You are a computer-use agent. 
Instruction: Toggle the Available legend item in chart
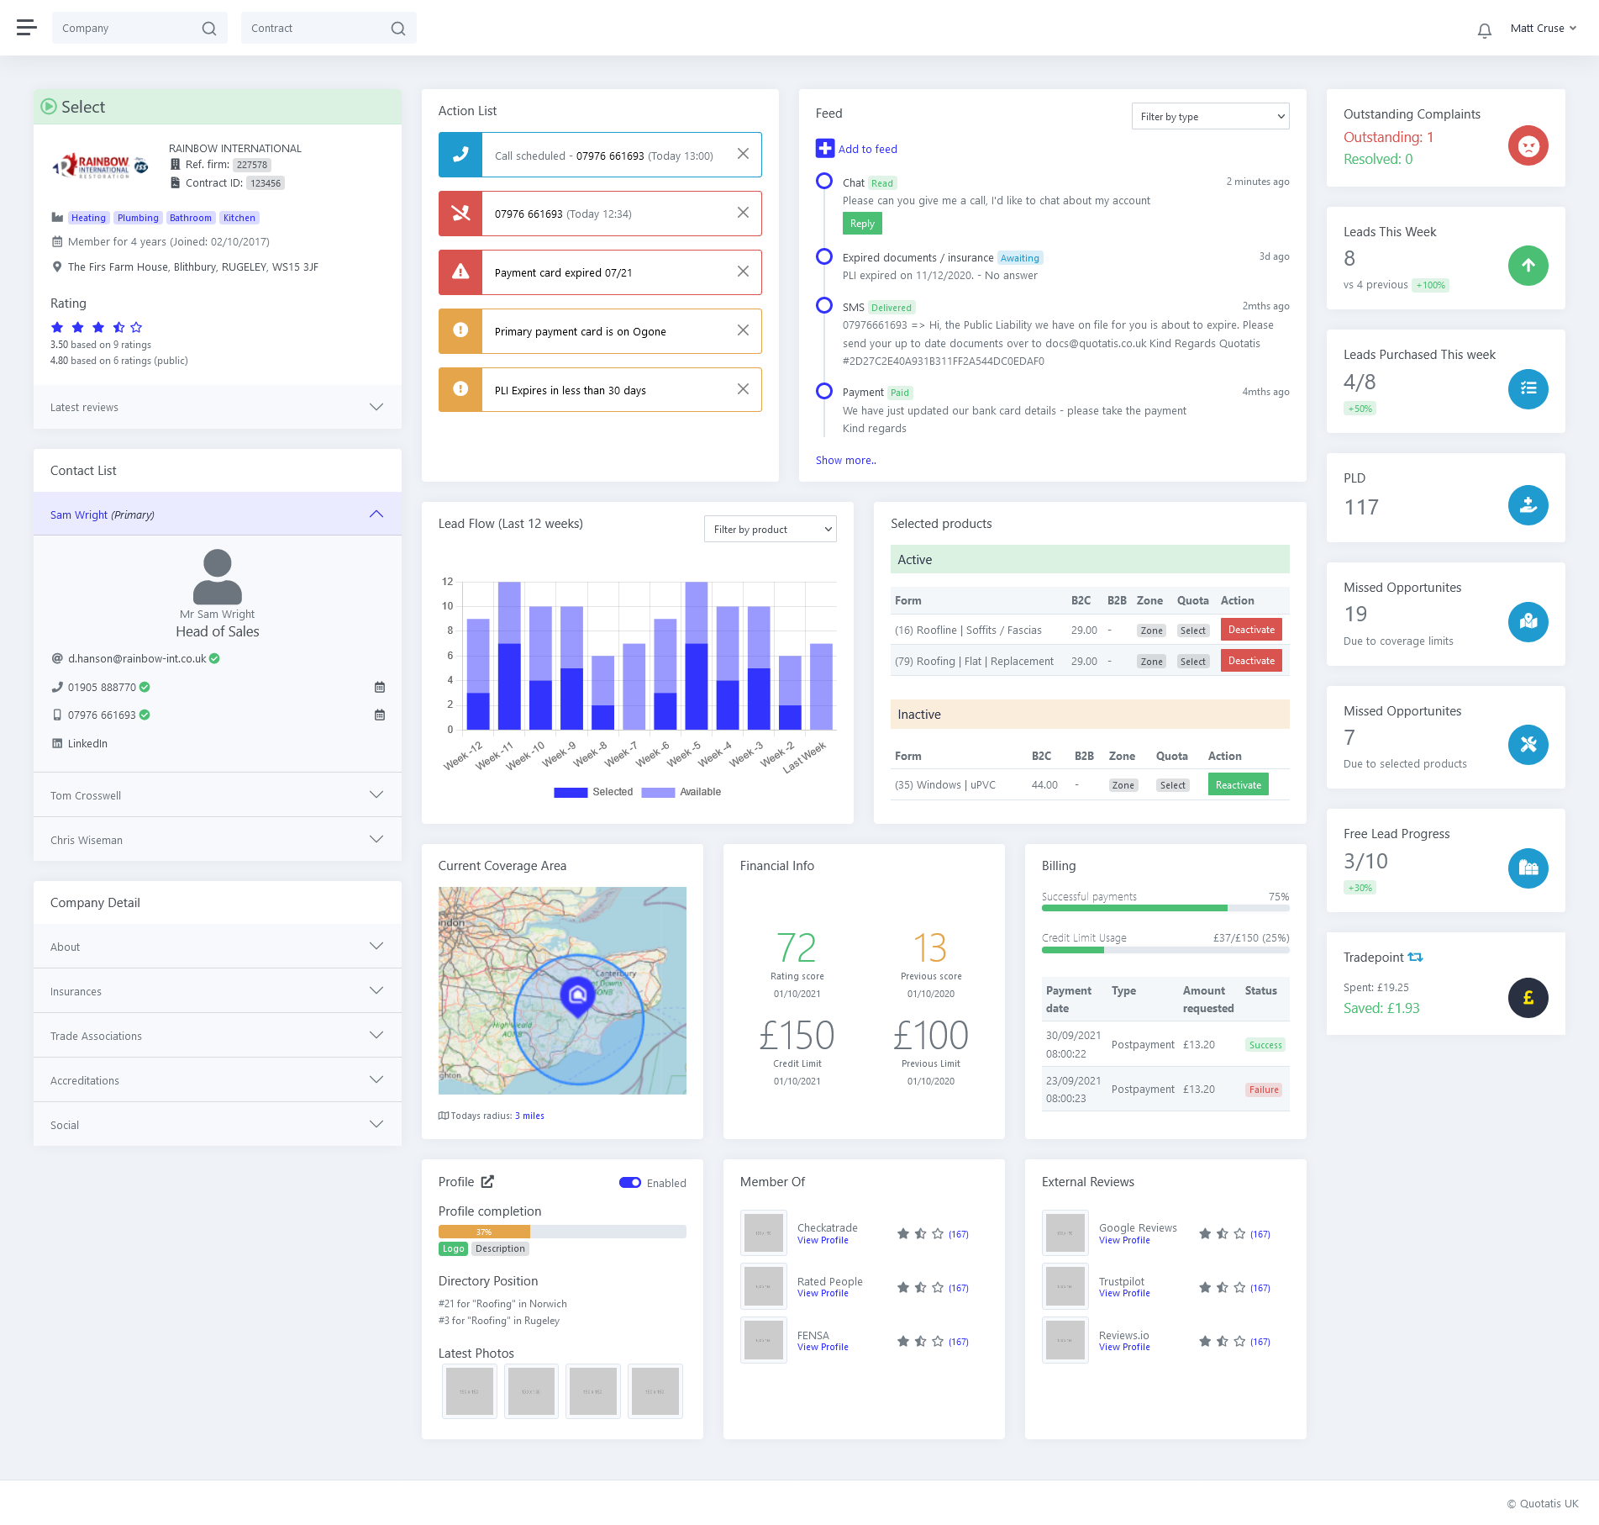681,792
